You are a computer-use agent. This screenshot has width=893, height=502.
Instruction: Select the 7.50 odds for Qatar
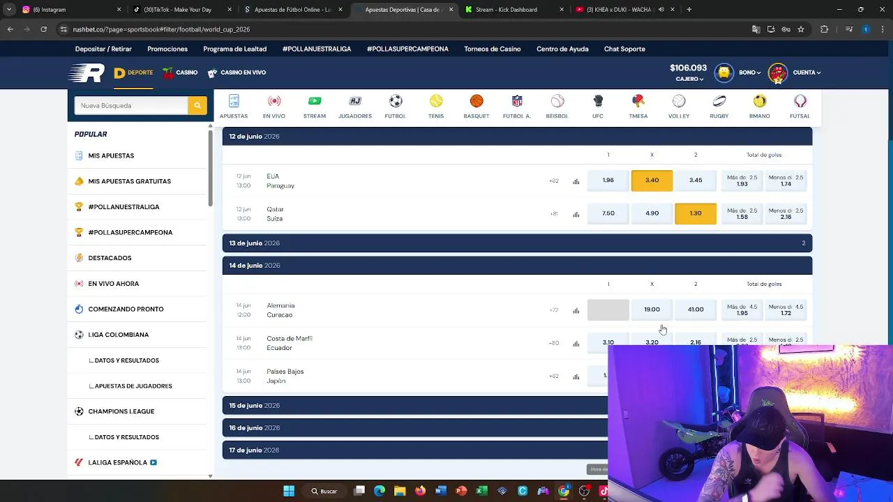pyautogui.click(x=608, y=213)
